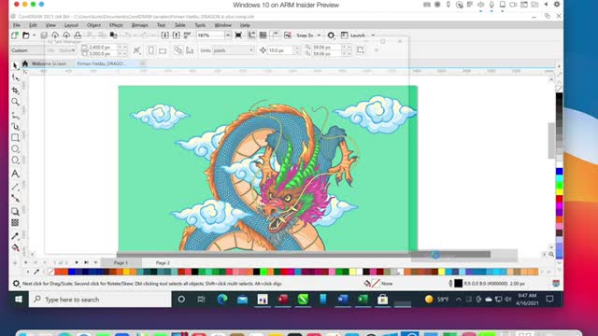598x336 pixels.
Task: Pick the blue swatch in right palette
Action: 559,172
